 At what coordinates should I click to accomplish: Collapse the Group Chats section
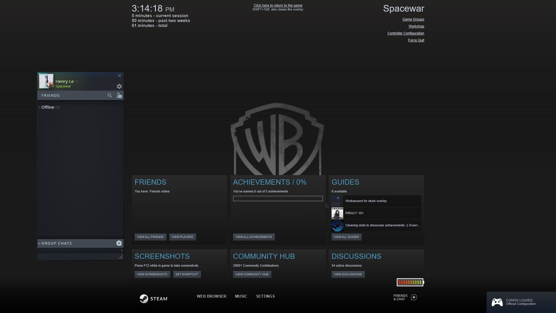(x=39, y=243)
